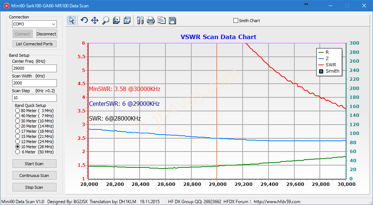Image resolution: width=373 pixels, height=205 pixels.
Task: Click the VSWR Scan Data Chart title
Action: coord(218,37)
